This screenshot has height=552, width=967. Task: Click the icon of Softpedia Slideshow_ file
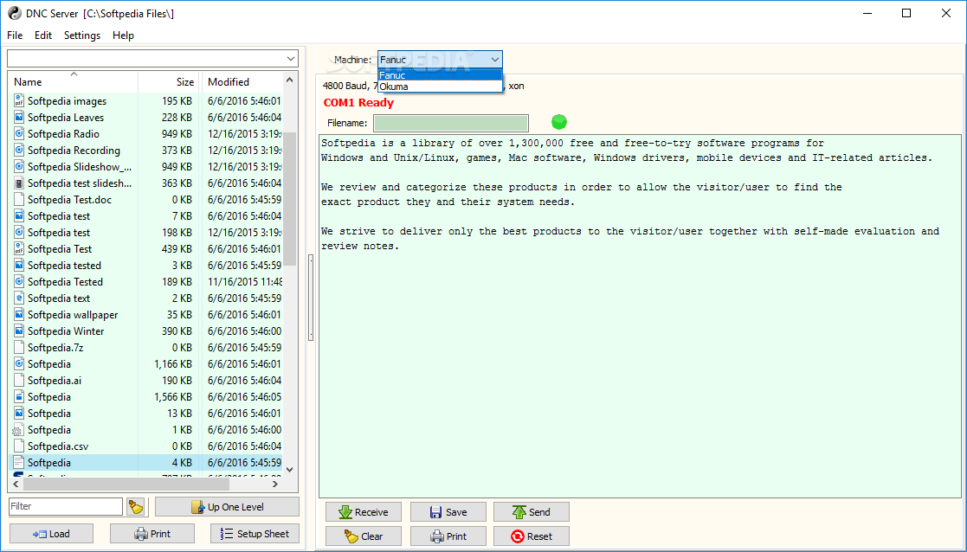tap(18, 167)
